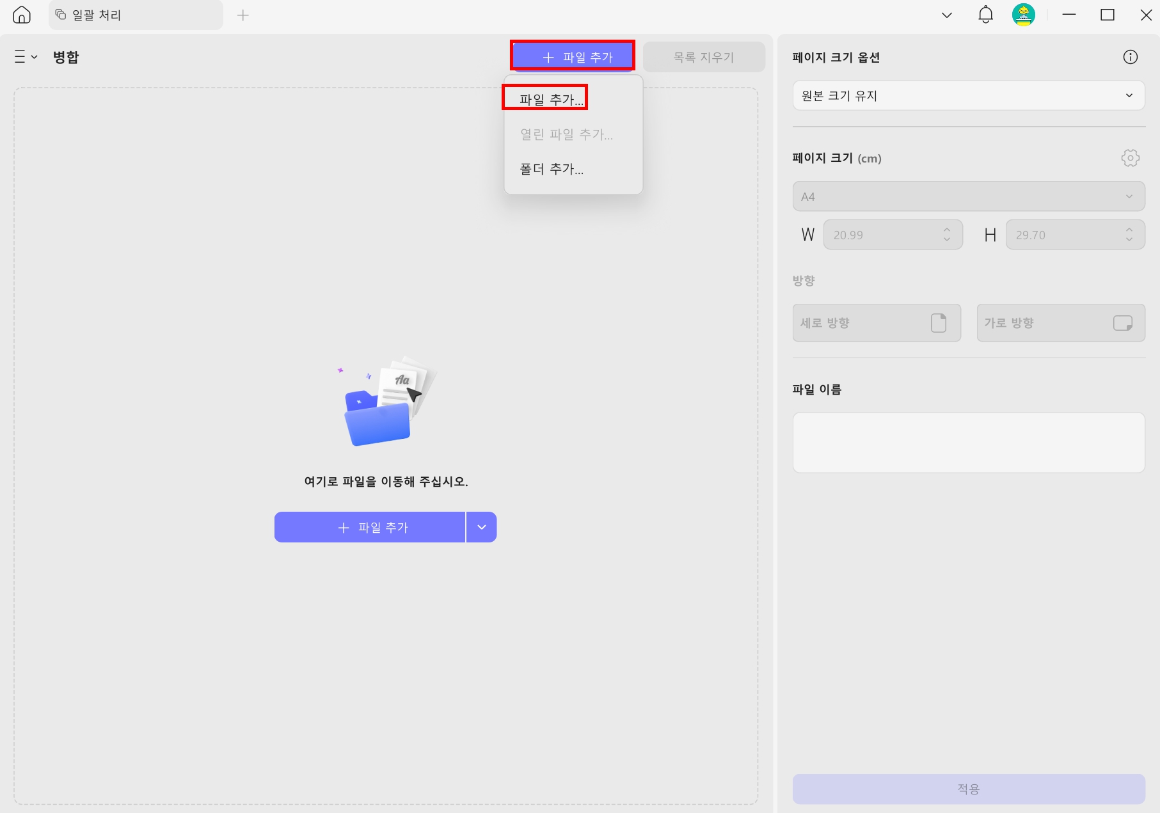Add a new tab with the plus icon
Screen dimensions: 1160x813
tap(242, 15)
